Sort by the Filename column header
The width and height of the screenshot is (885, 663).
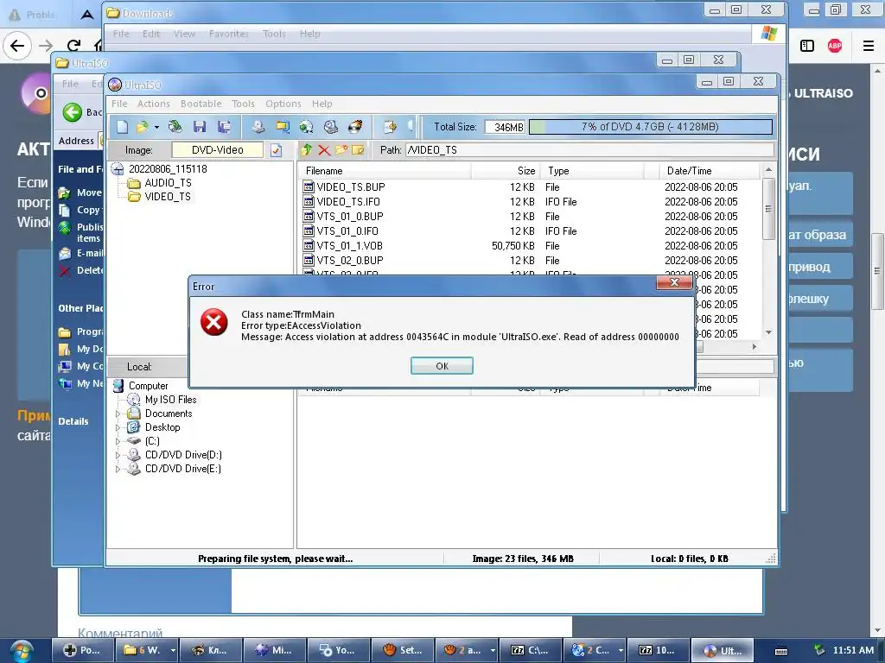pyautogui.click(x=385, y=171)
